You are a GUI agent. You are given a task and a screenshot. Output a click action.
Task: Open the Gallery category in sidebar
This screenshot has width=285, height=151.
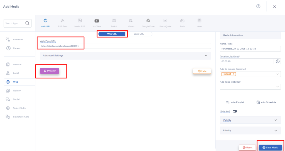click(17, 91)
